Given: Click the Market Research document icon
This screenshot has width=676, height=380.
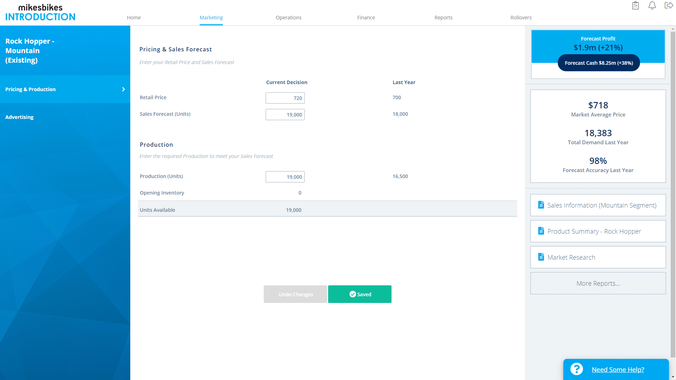Looking at the screenshot, I should pos(541,257).
